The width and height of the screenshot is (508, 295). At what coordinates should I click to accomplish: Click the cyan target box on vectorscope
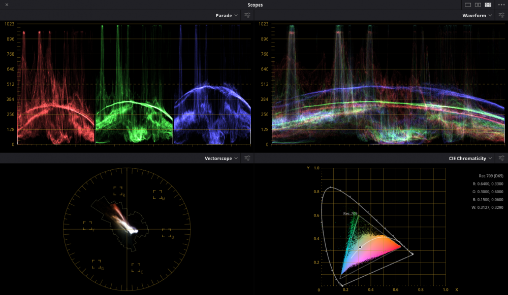coord(136,268)
